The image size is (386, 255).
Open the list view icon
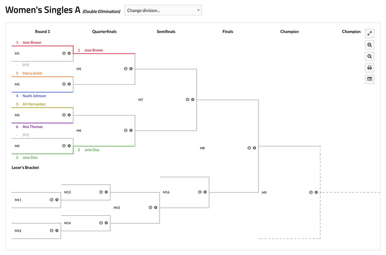click(x=370, y=79)
